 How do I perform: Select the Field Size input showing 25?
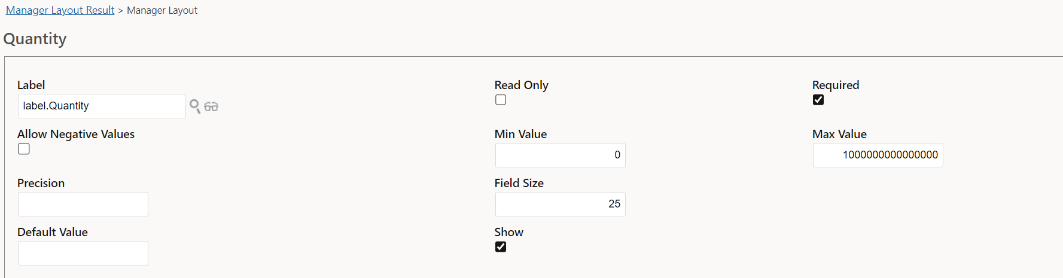(x=560, y=204)
